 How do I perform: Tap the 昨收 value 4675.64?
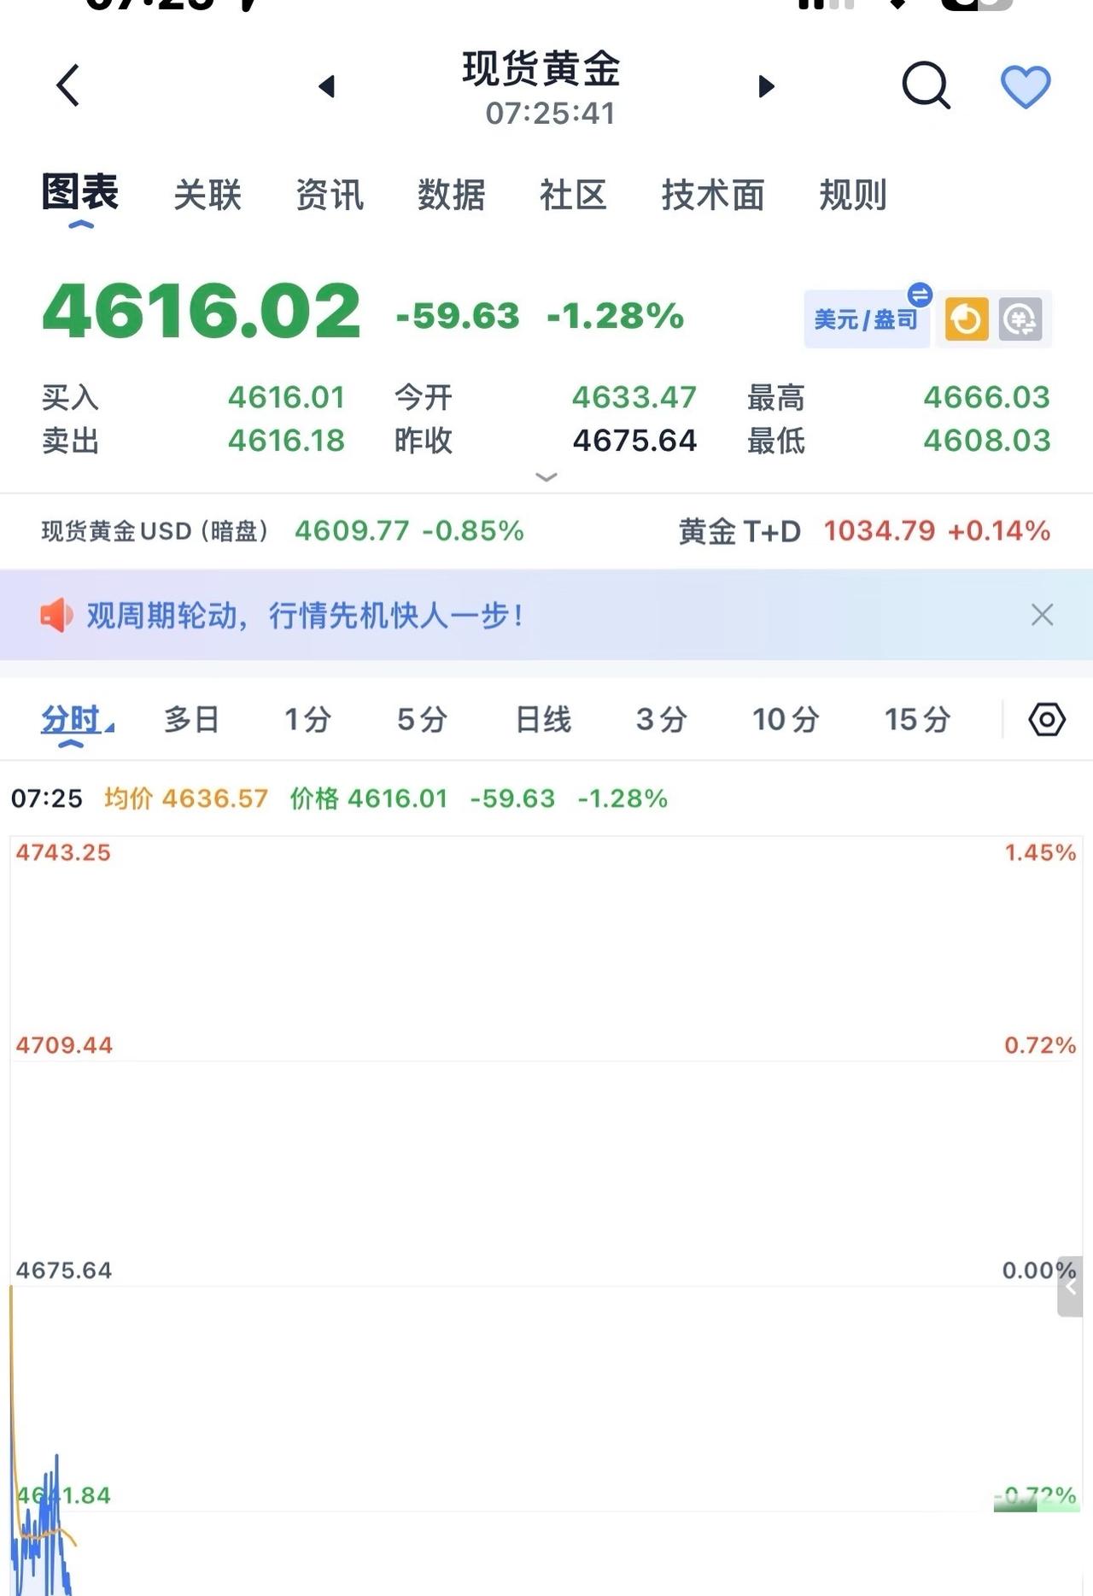pos(634,441)
